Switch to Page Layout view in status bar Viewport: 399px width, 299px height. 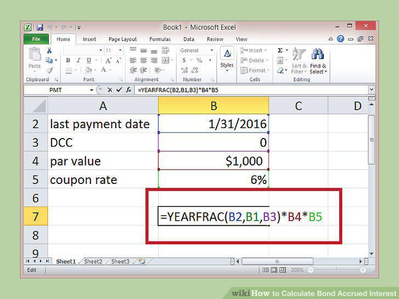coord(274,270)
